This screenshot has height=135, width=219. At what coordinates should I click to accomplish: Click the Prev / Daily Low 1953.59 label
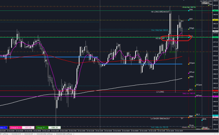point(160,127)
